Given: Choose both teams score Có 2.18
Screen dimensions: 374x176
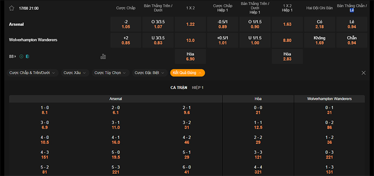Looking at the screenshot, I should 320,24.
